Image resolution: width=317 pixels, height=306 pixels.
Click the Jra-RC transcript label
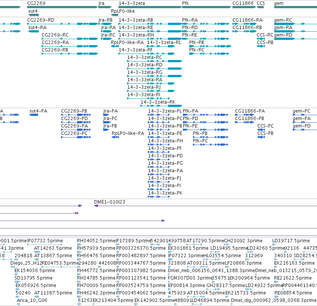coord(108,35)
